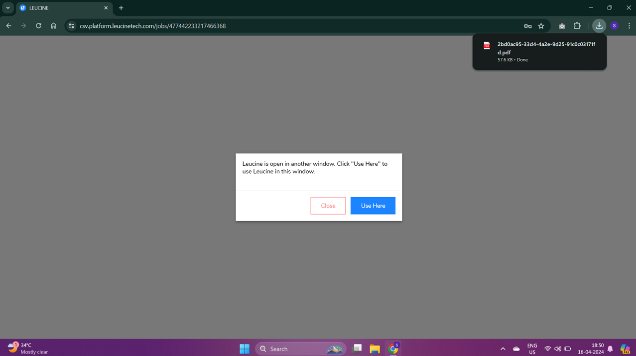The image size is (636, 356).
Task: Click the browser forward arrow
Action: 23,26
